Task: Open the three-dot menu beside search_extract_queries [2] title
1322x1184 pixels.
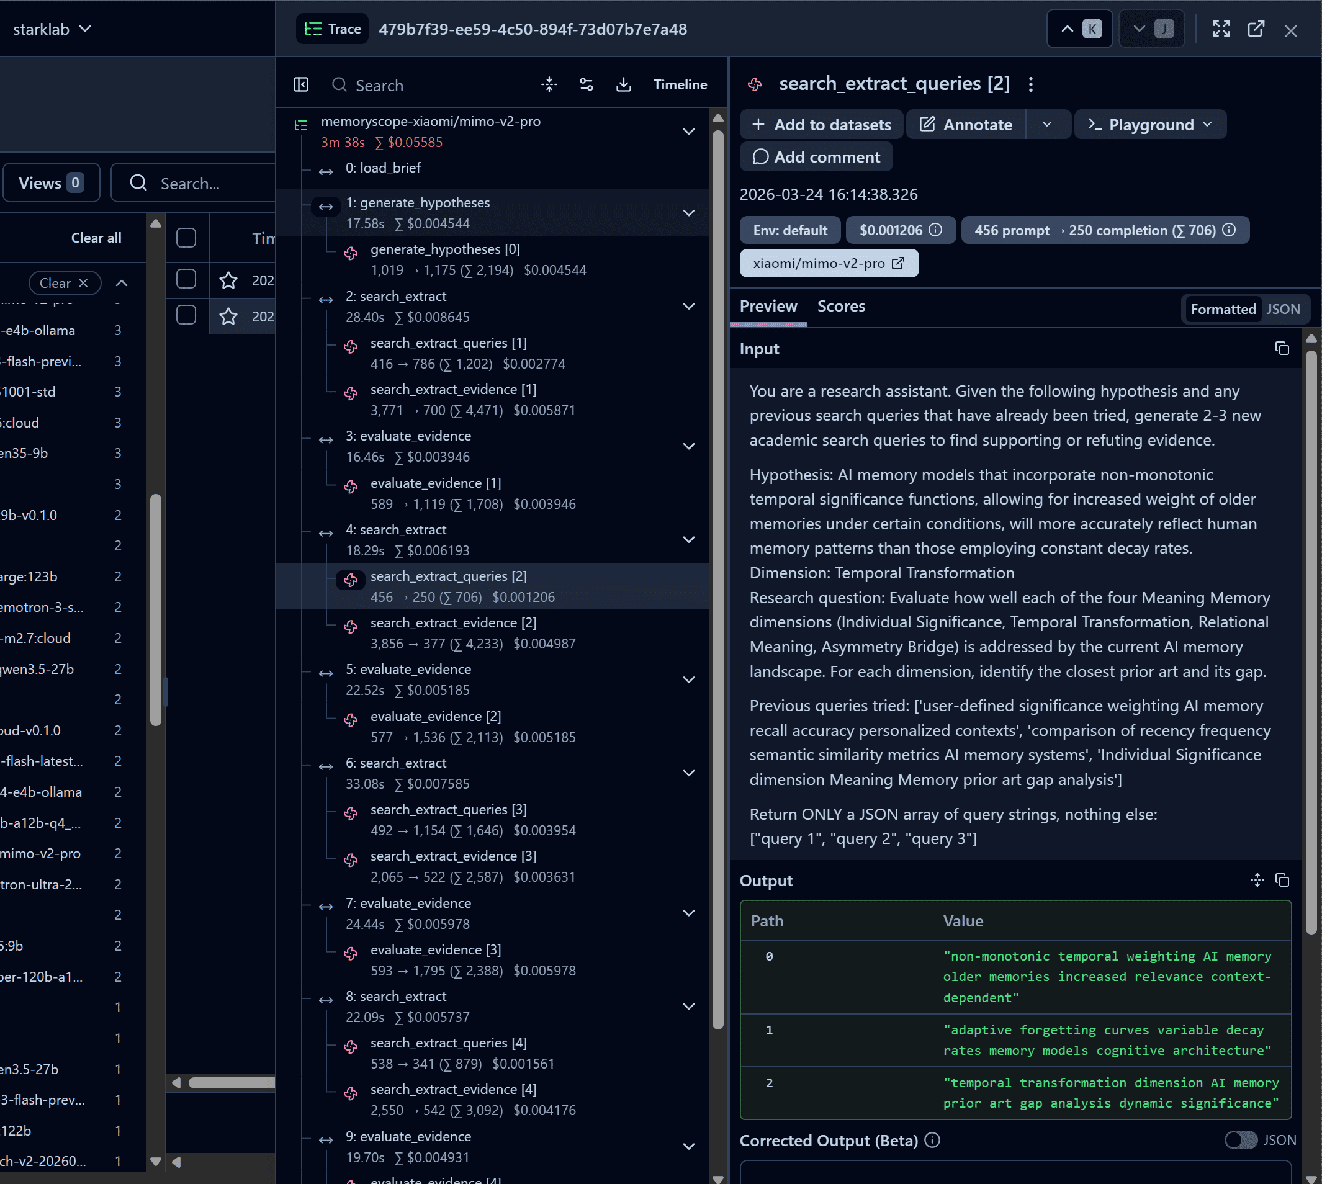Action: 1030,84
